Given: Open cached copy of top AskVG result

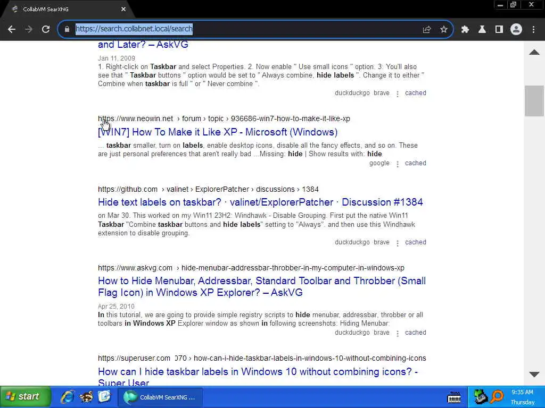Looking at the screenshot, I should pos(415,93).
